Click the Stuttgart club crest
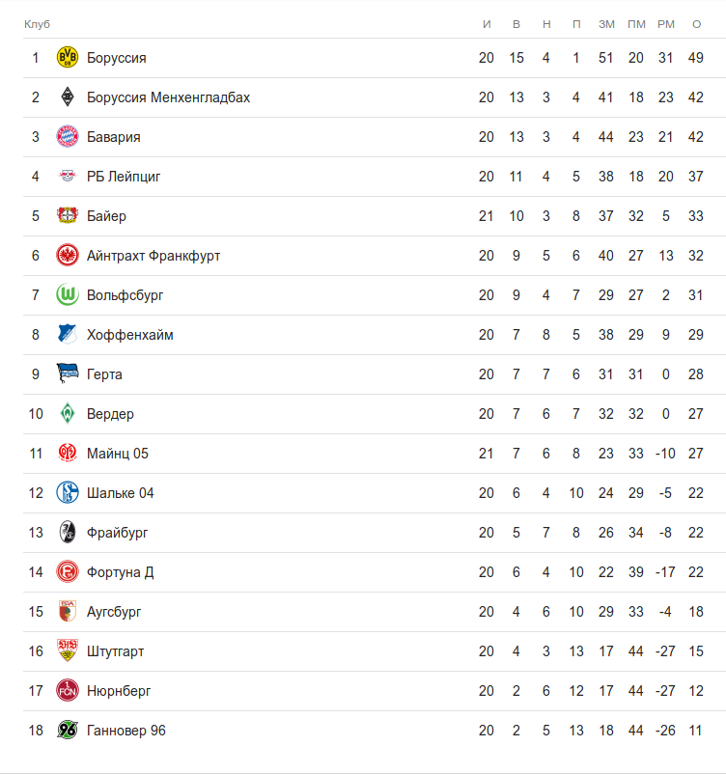The width and height of the screenshot is (726, 774). 67,651
